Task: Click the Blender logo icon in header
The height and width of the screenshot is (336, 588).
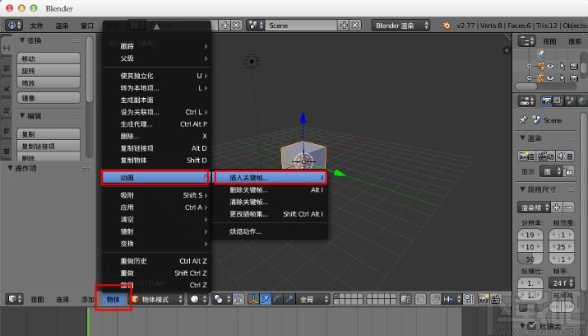Action: 446,26
